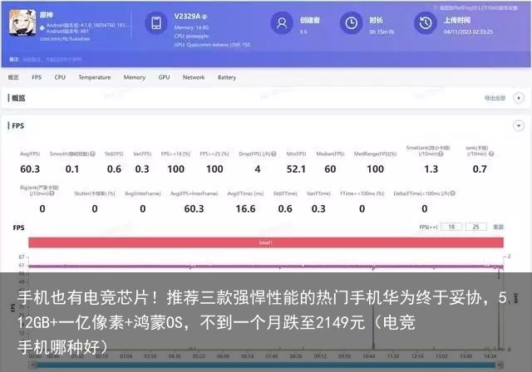The image size is (532, 372).
Task: Click the FPS threshold field showing 25
Action: [x=475, y=227]
